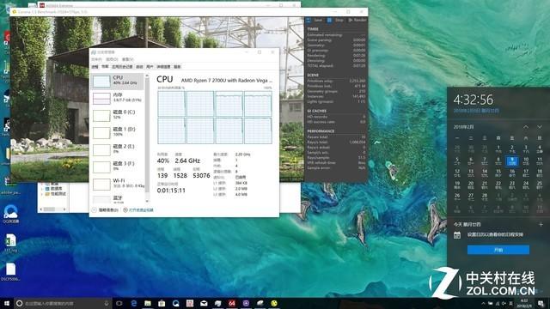This screenshot has height=309, width=550.
Task: Open Task View from the taskbar
Action: coord(119,303)
